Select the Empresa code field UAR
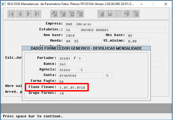The image size is (173, 120). (69, 24)
